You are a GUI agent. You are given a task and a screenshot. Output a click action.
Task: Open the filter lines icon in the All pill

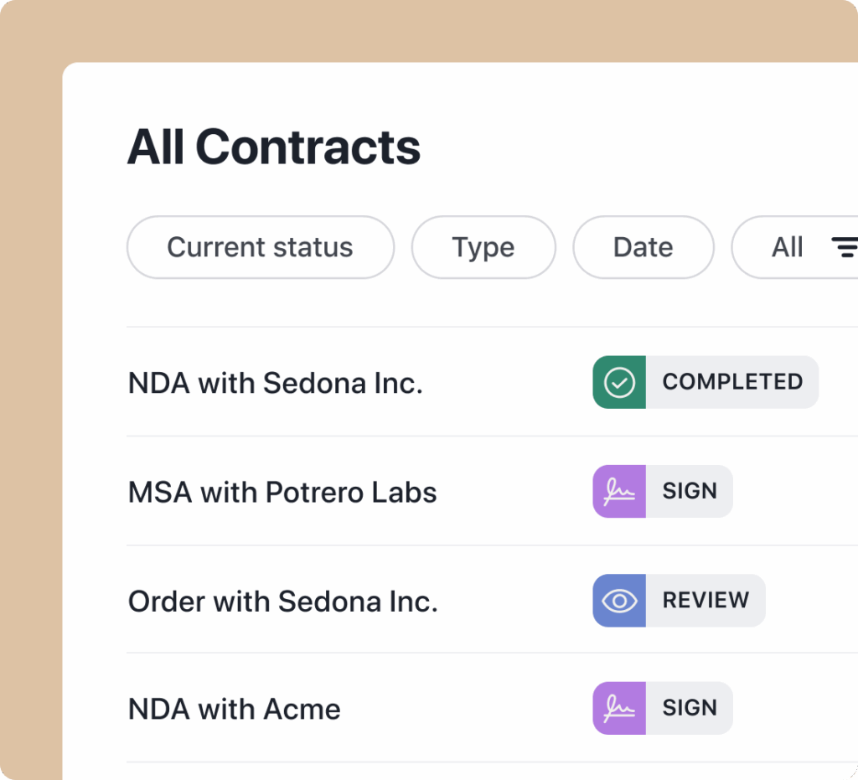pyautogui.click(x=846, y=247)
